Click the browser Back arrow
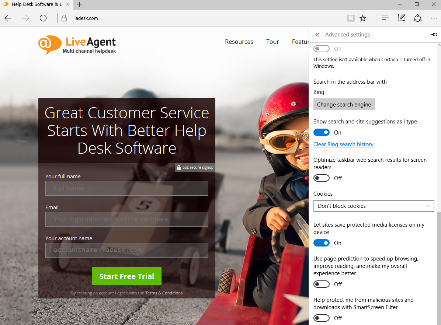Viewport: 441px width, 325px height. click(8, 18)
